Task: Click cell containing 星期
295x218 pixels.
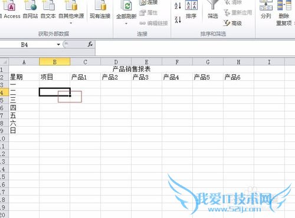Action: point(24,77)
